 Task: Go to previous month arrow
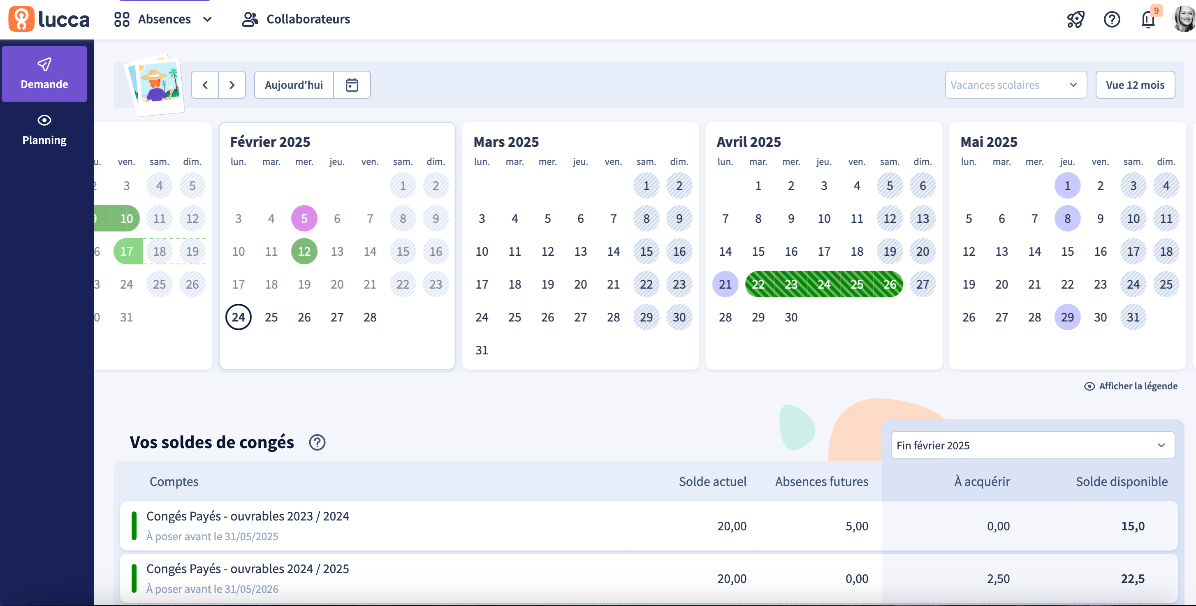tap(205, 85)
